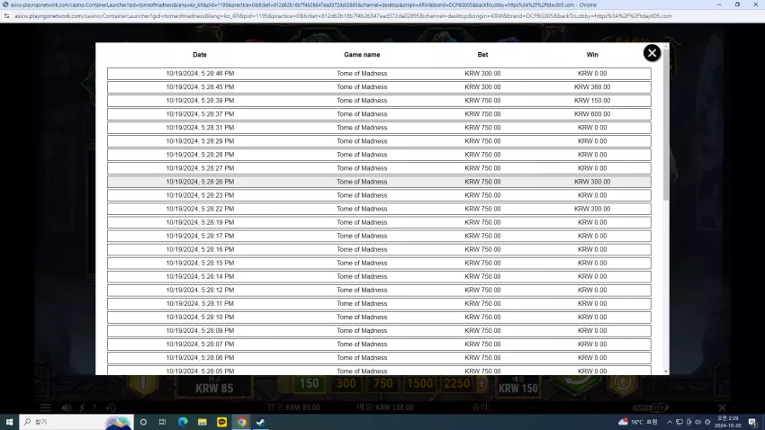The width and height of the screenshot is (765, 430).
Task: Open Steam from the taskbar
Action: pyautogui.click(x=260, y=422)
